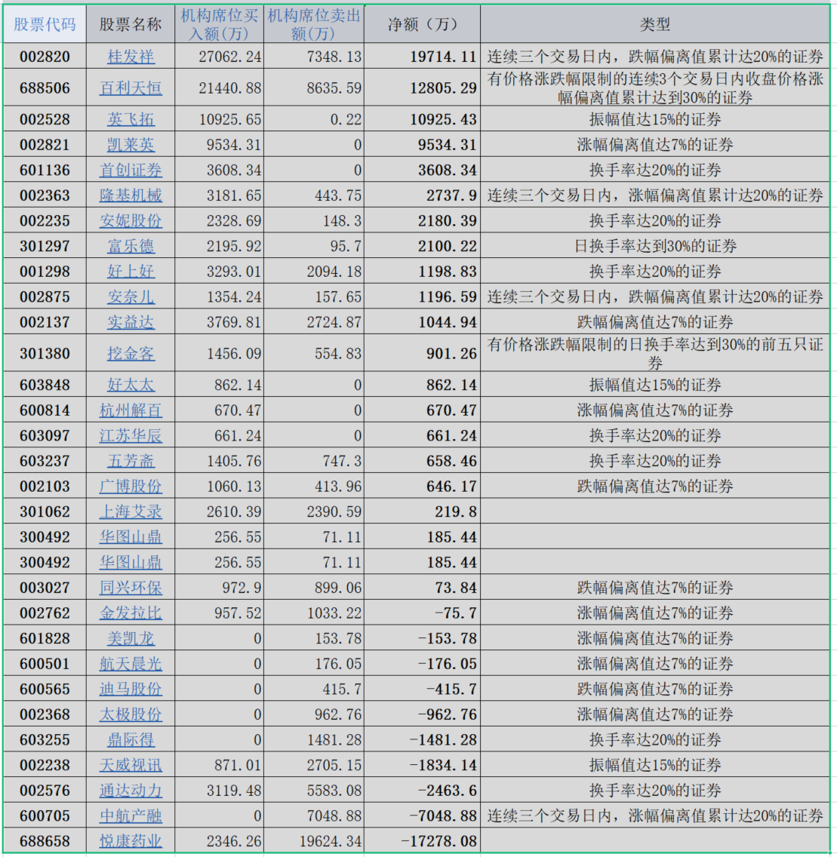Viewport: 837px width, 857px height.
Task: Open the 安妮股份 stock link
Action: click(131, 220)
